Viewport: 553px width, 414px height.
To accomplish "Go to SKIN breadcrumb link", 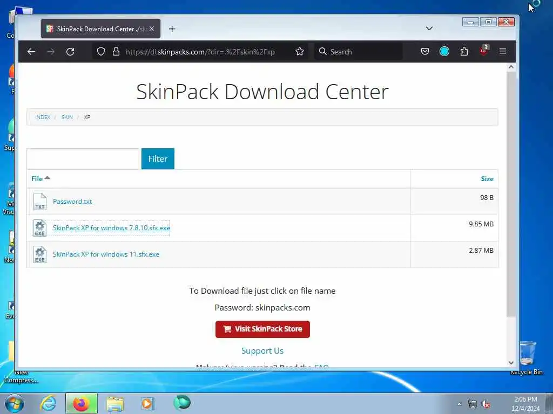I will (67, 117).
